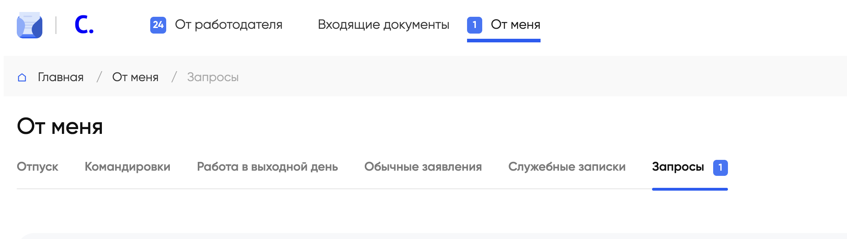Switch to "Служебные записки" tab
Image resolution: width=847 pixels, height=239 pixels.
567,167
